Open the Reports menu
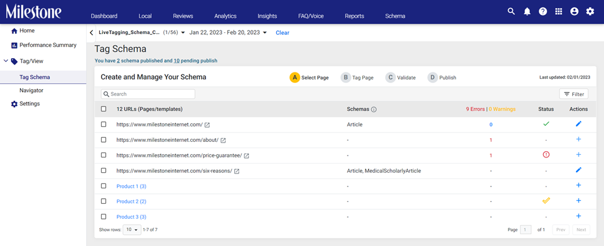The height and width of the screenshot is (246, 604). (354, 16)
